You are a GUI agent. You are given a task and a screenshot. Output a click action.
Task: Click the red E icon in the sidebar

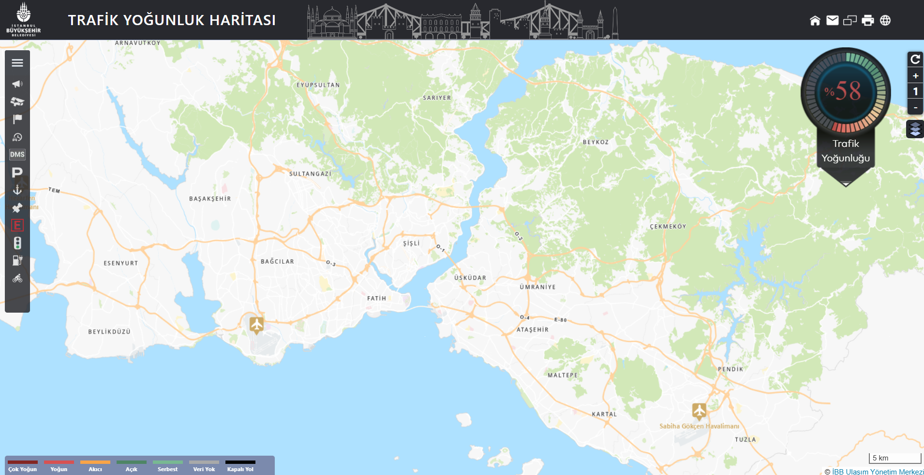17,225
